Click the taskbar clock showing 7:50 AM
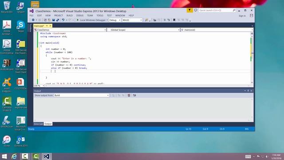Image resolution: width=284 pixels, height=160 pixels. [x=276, y=156]
